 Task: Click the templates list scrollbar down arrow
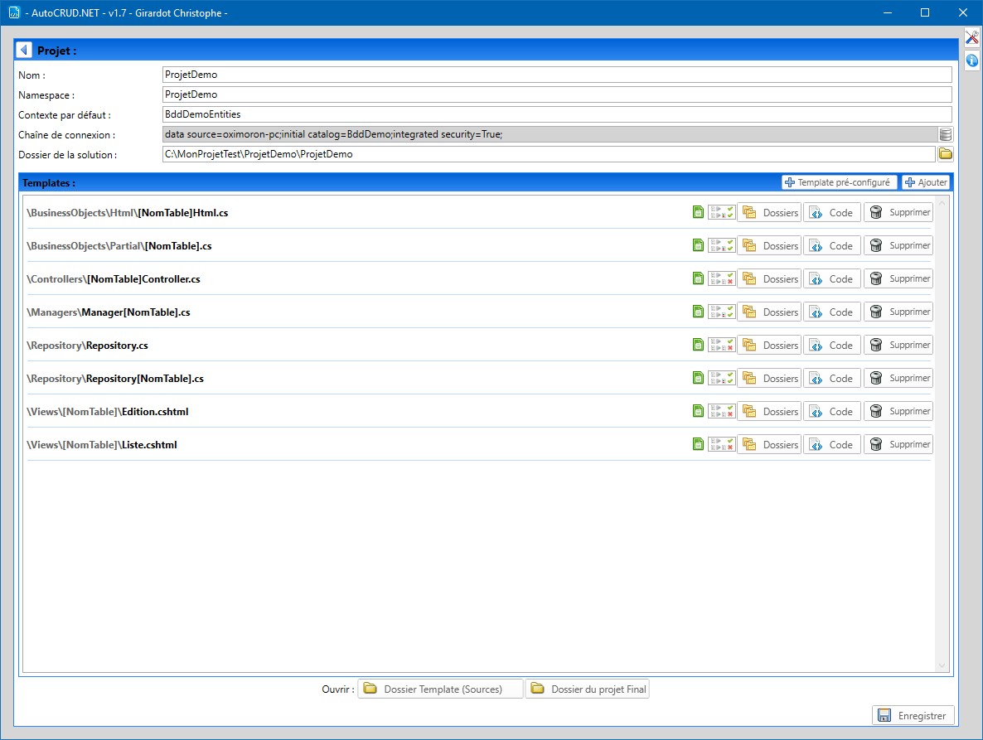(x=942, y=665)
